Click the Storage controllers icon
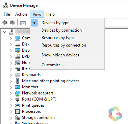128x124 pixels. click(18, 118)
